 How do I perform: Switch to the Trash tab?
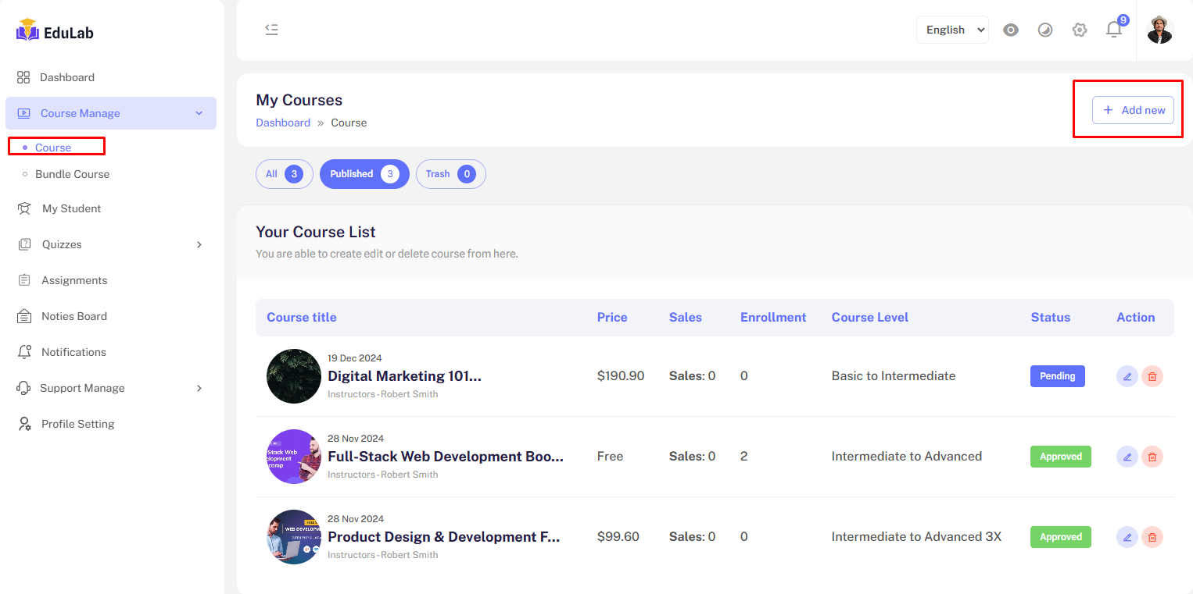[x=450, y=174]
